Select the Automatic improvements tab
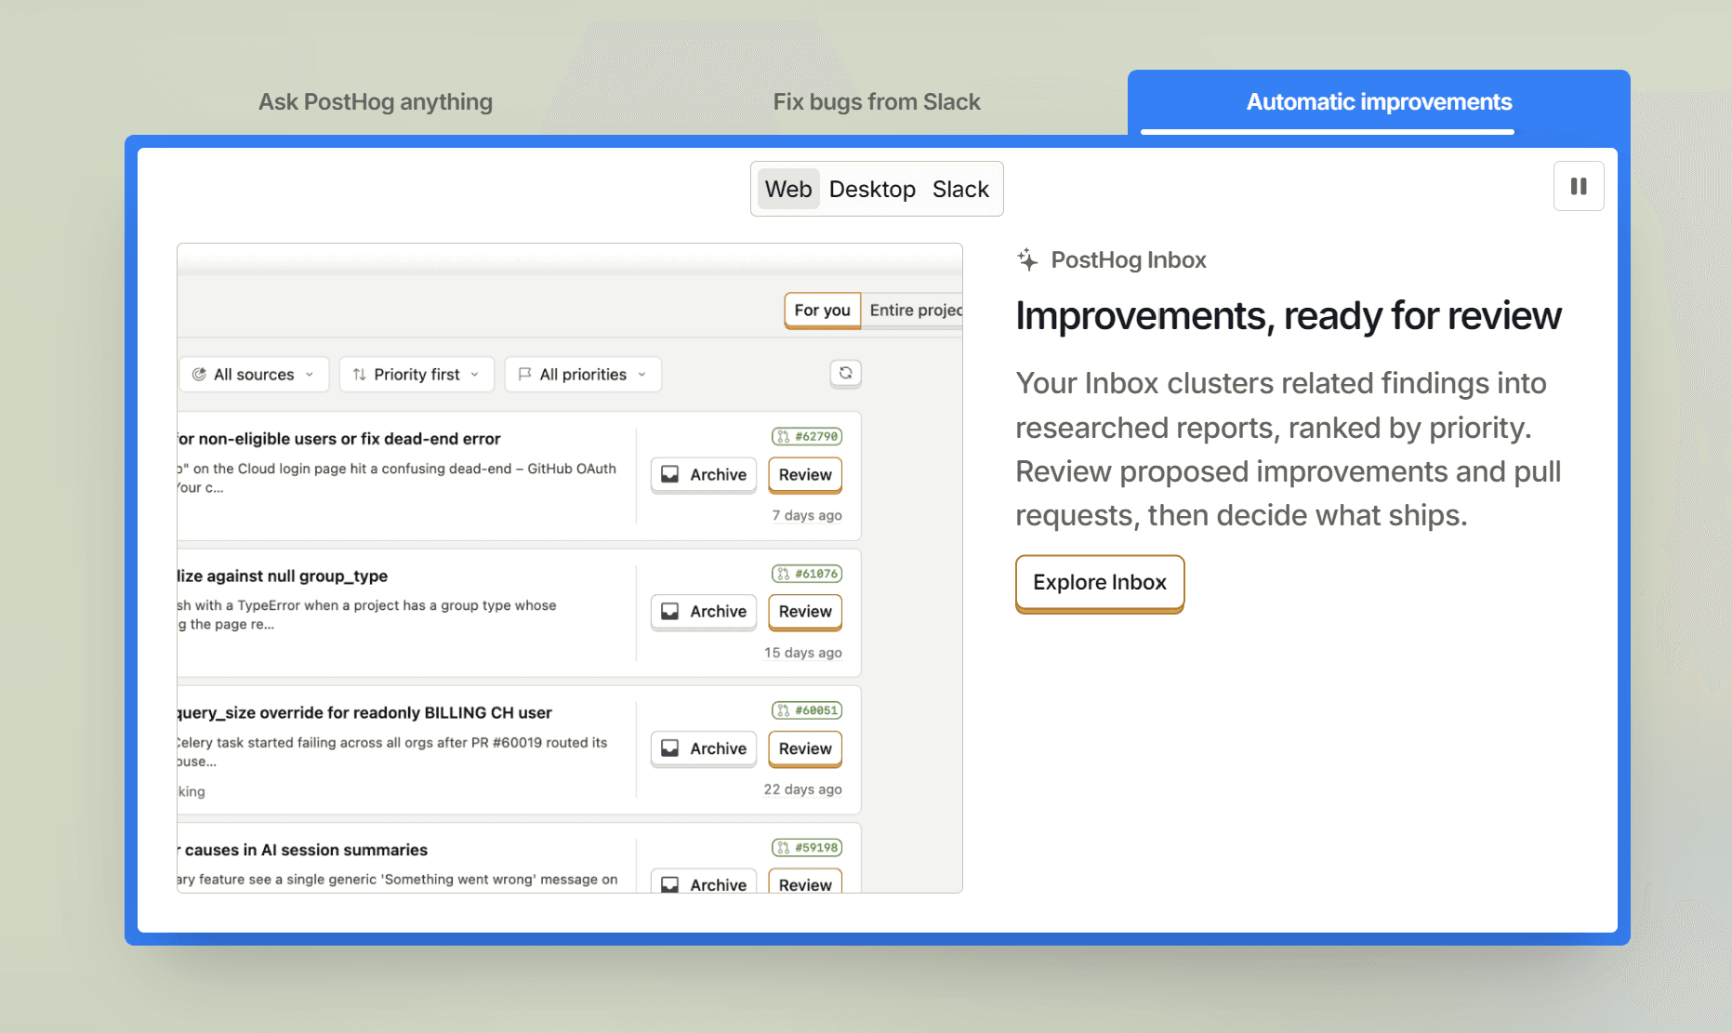 tap(1379, 101)
